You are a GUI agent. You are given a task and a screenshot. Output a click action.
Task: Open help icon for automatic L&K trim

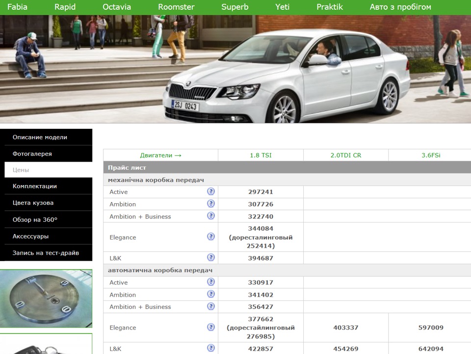coord(211,348)
